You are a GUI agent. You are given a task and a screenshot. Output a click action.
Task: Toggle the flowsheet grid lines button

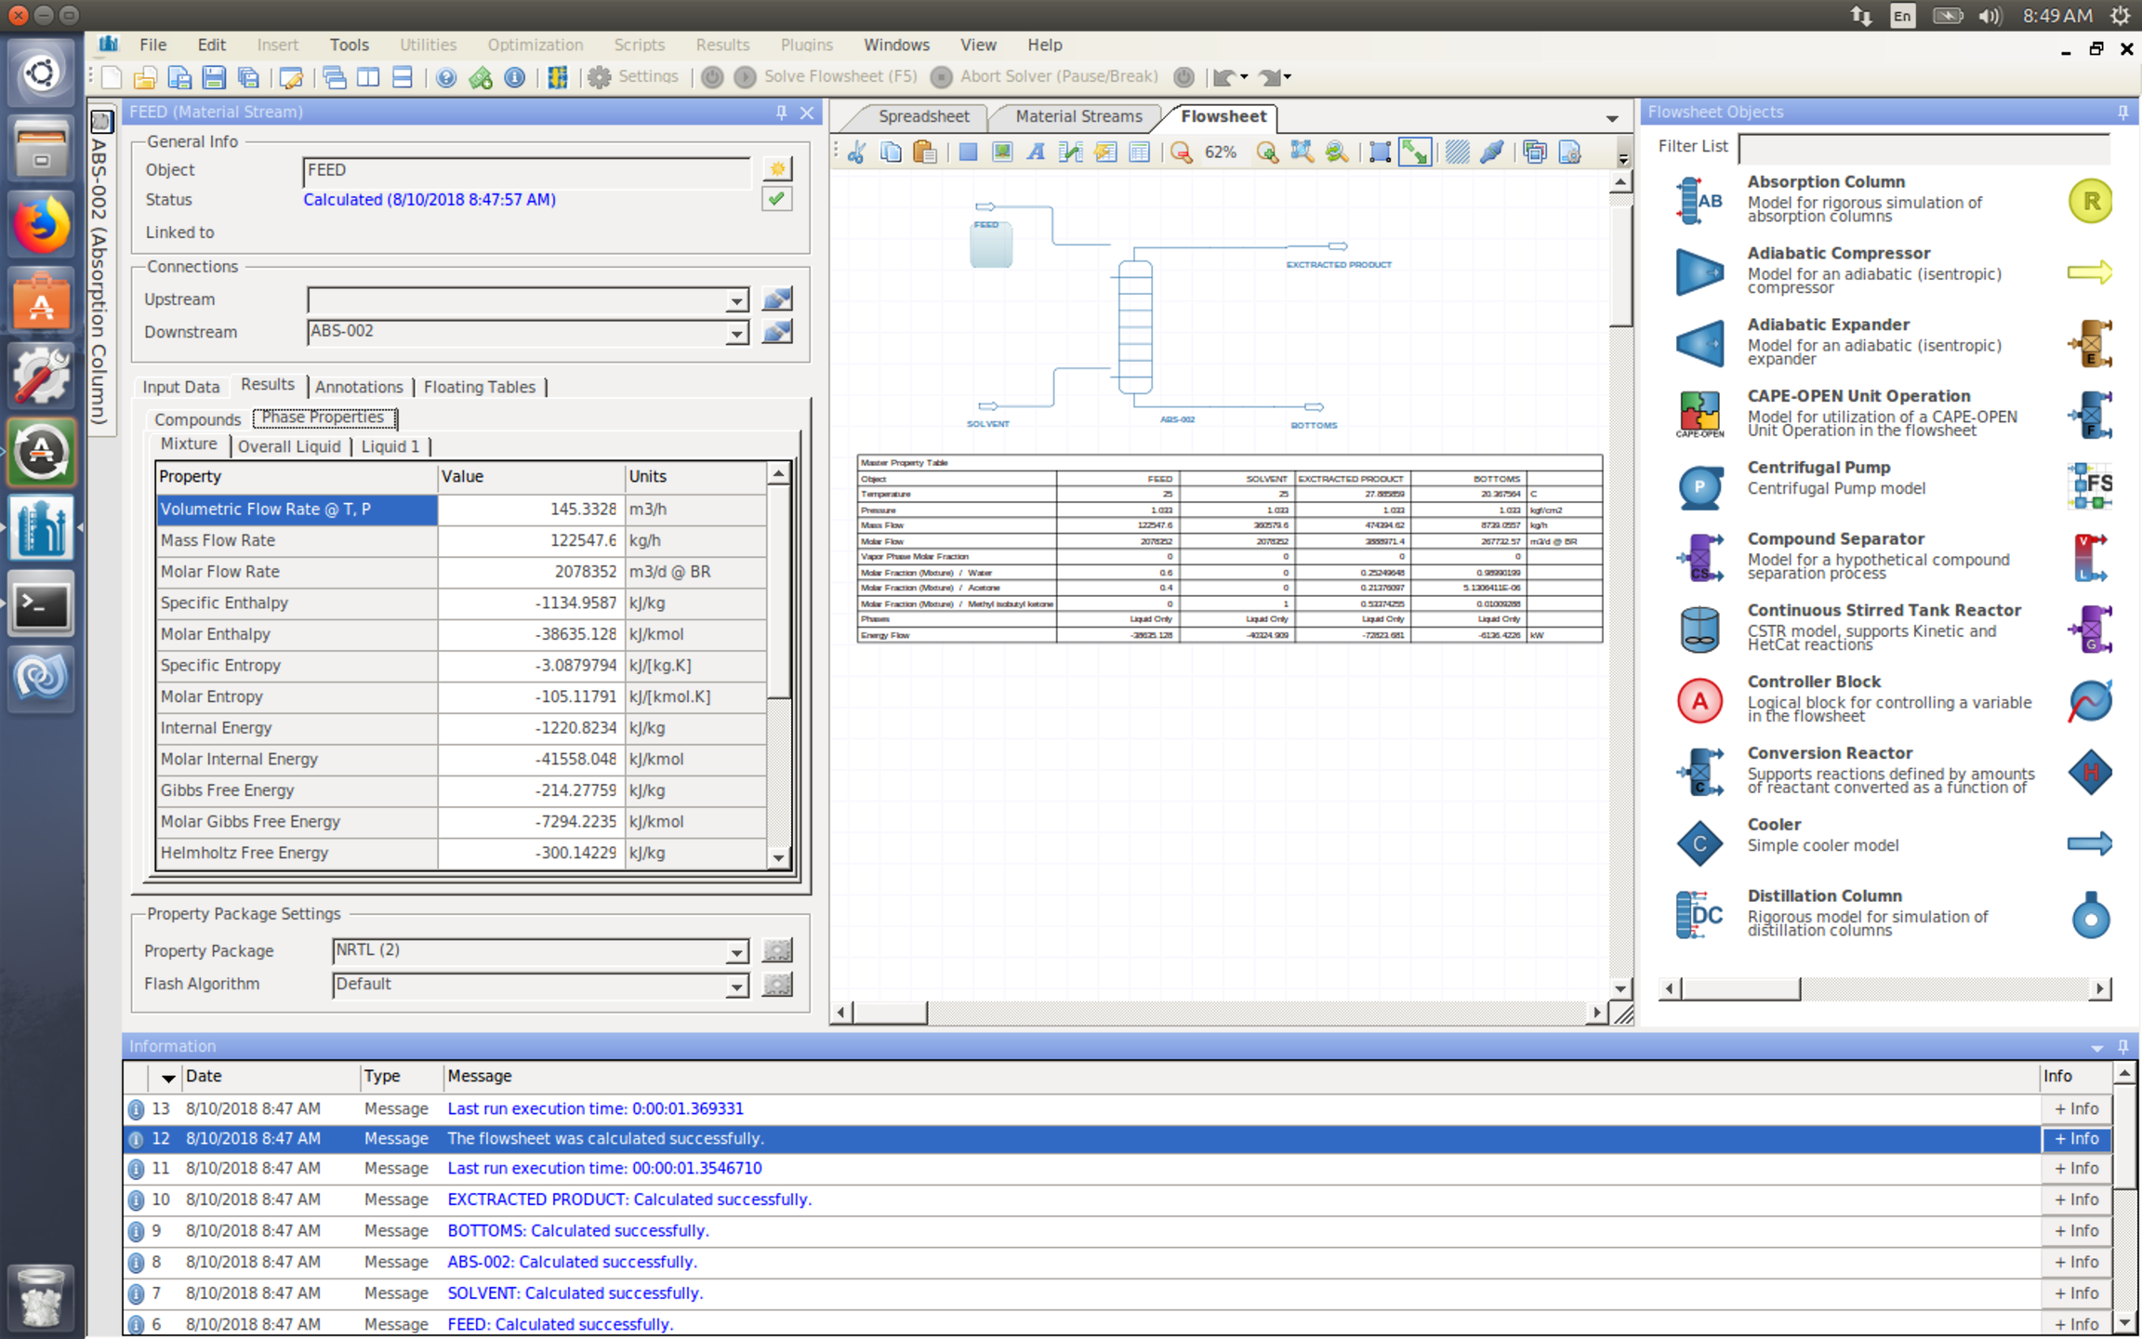1457,152
